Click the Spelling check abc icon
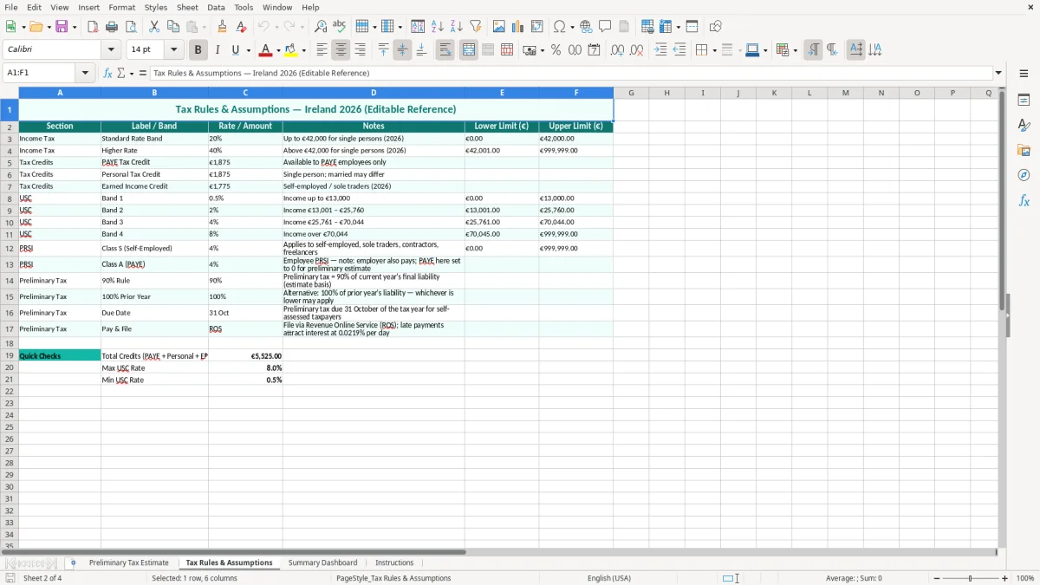 click(x=340, y=27)
